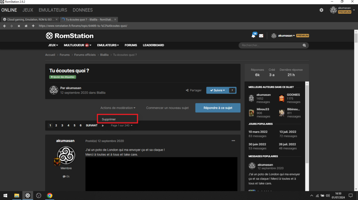Open the post options ellipsis menu
The height and width of the screenshot is (200, 358).
pyautogui.click(x=233, y=141)
